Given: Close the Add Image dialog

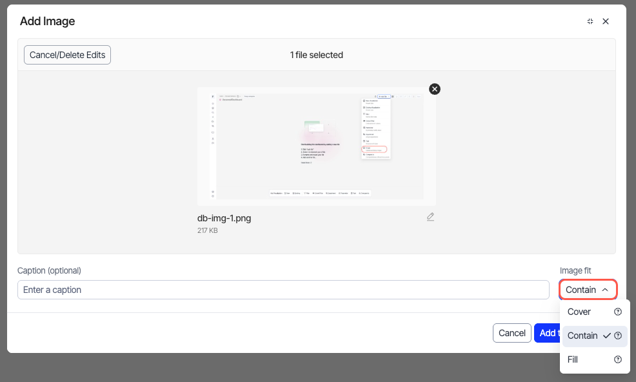Looking at the screenshot, I should tap(606, 21).
